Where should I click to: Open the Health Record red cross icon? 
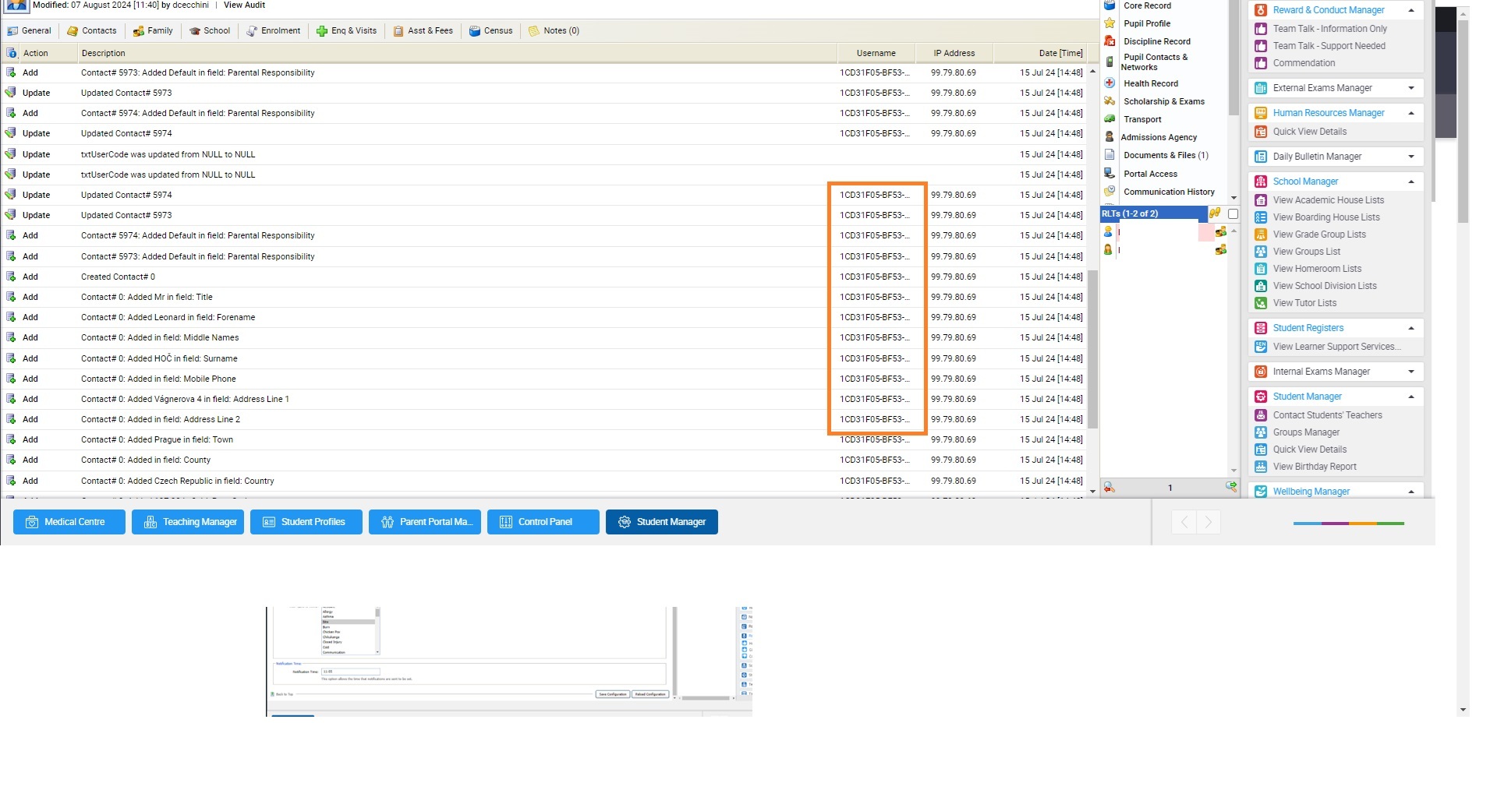[1109, 83]
